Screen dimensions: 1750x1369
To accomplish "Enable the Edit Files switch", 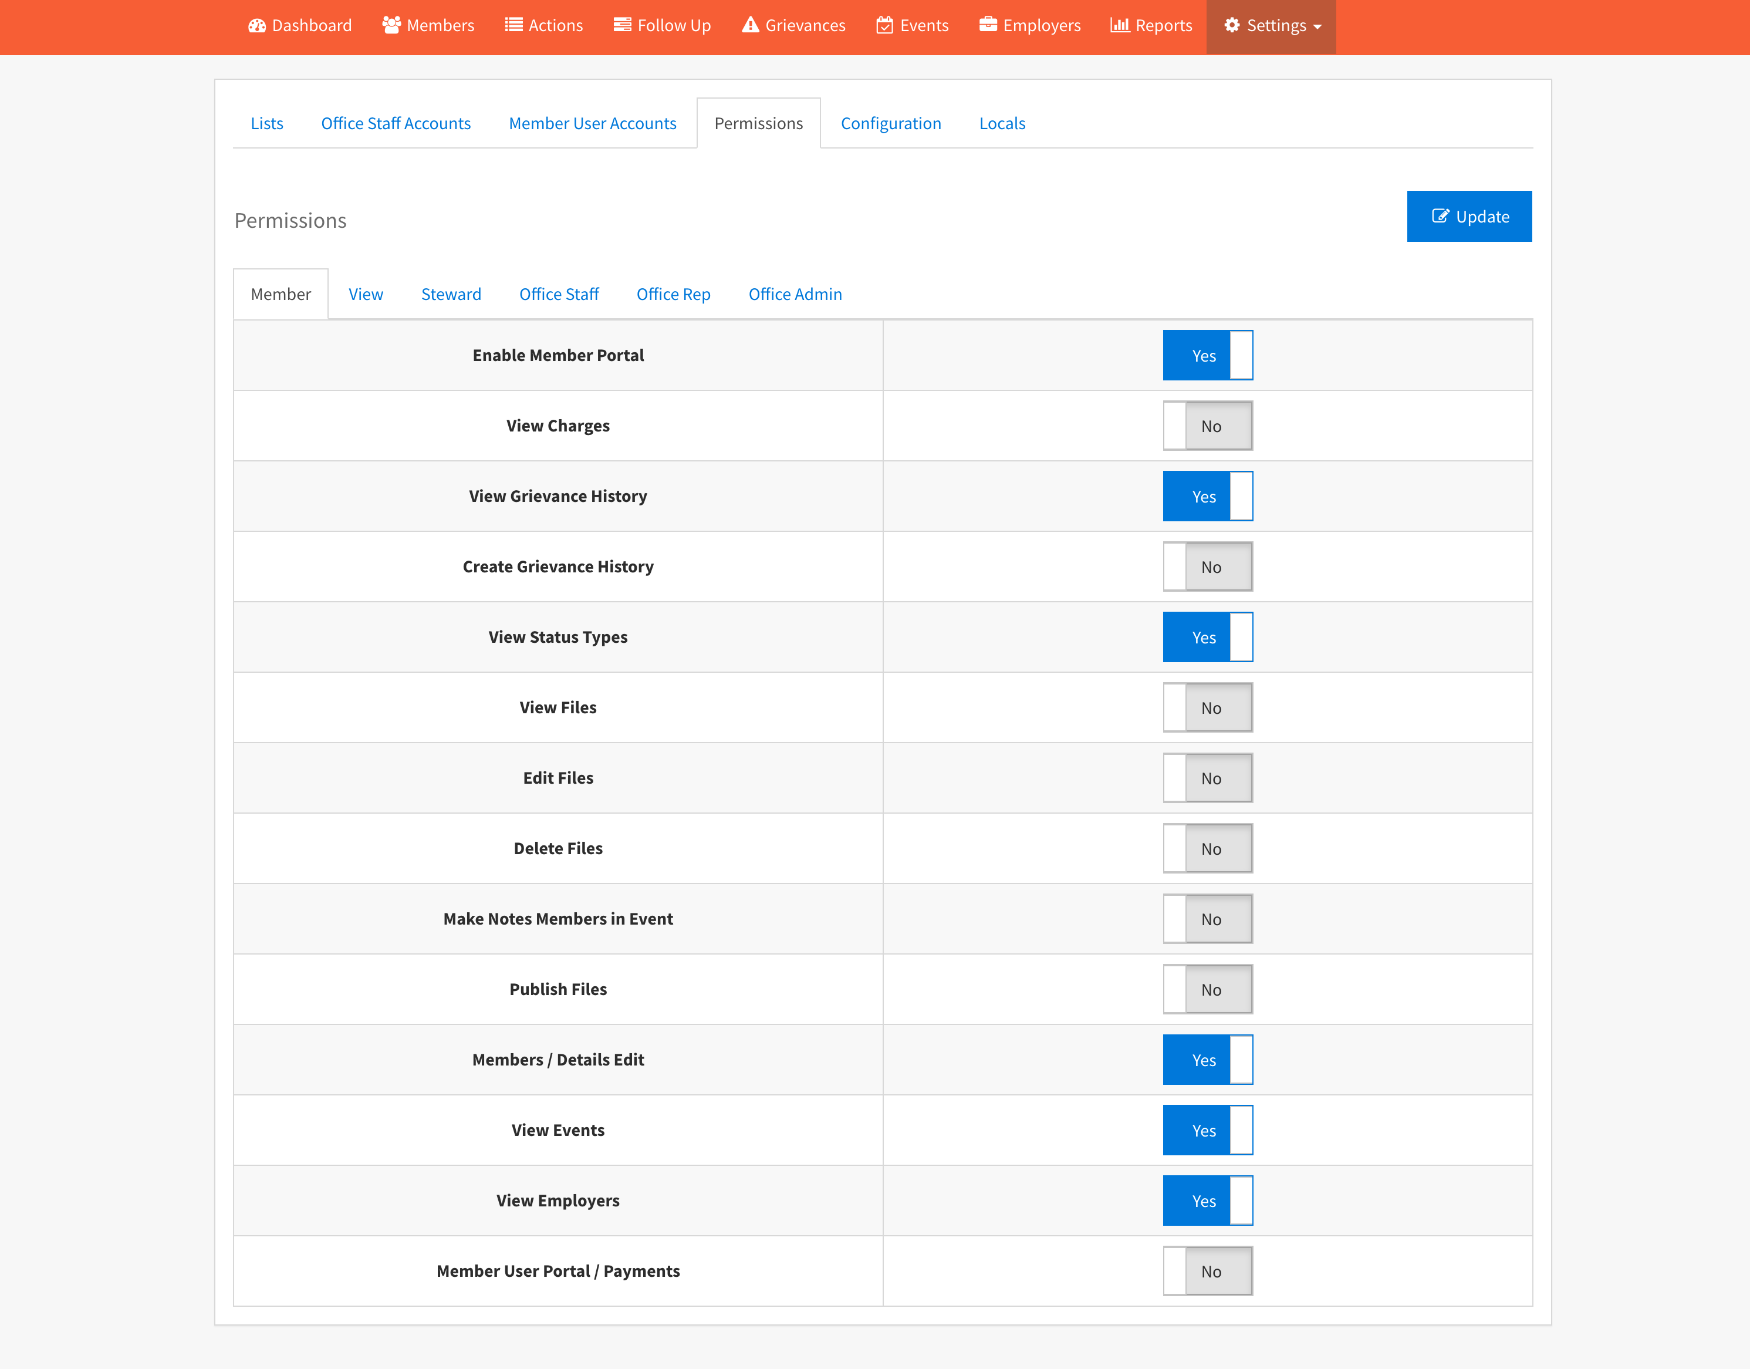I will click(1208, 778).
